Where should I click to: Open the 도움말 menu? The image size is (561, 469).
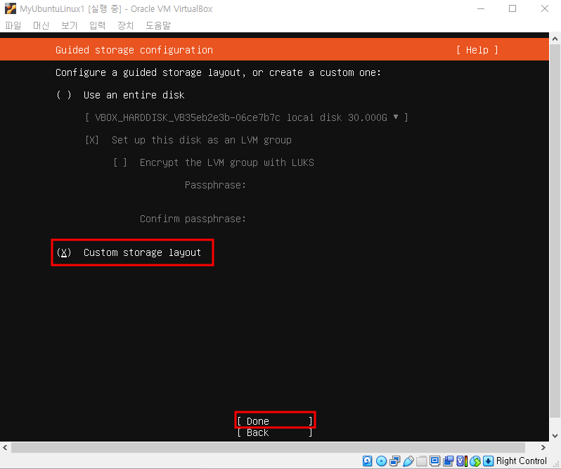click(158, 25)
